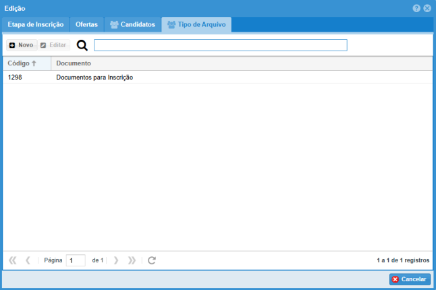Go to next page arrow
This screenshot has height=290, width=436.
116,260
